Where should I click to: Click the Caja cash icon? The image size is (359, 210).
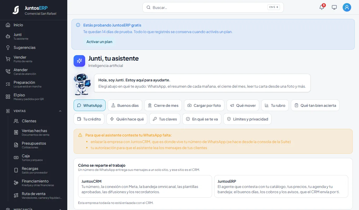click(16, 158)
